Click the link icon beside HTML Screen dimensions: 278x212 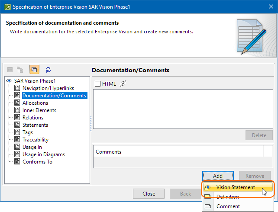[x=123, y=84]
